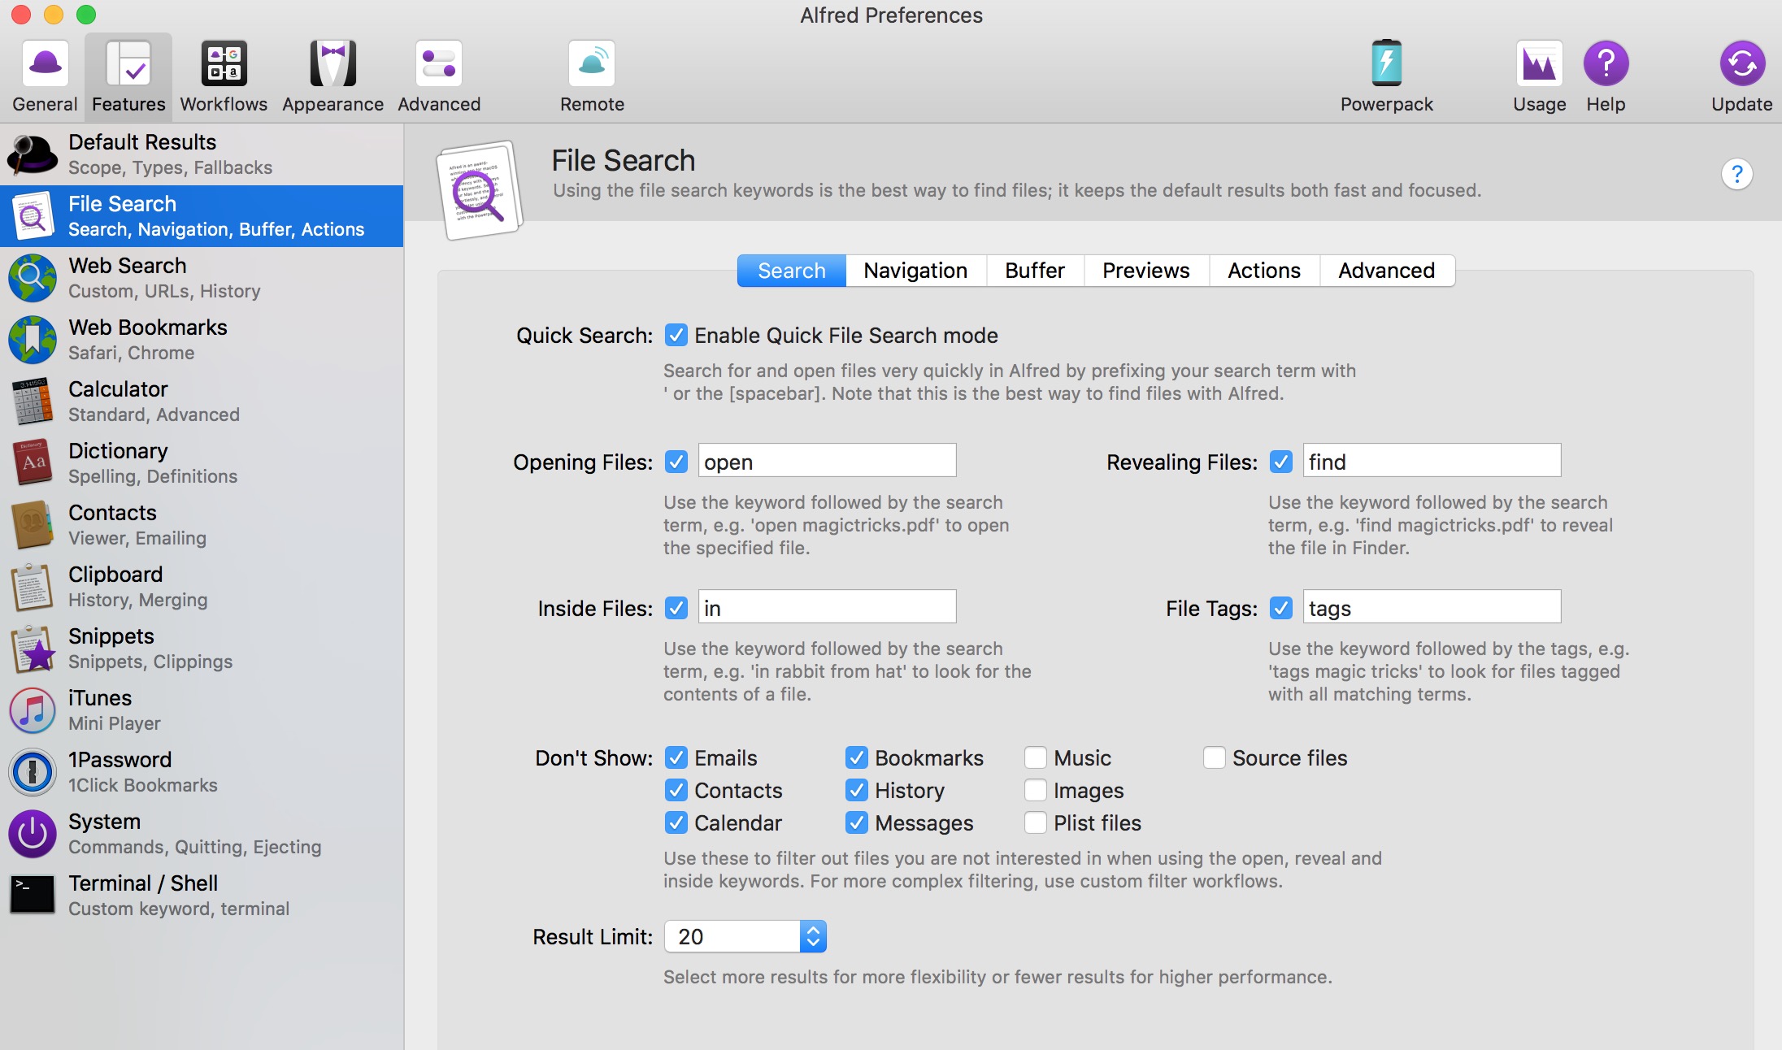The height and width of the screenshot is (1050, 1782).
Task: Minimize the Alfred Preferences window
Action: pyautogui.click(x=53, y=15)
